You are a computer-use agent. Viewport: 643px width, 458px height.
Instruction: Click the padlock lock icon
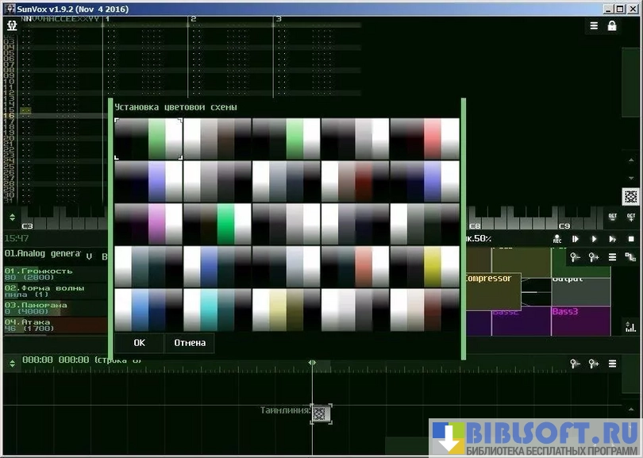(612, 25)
